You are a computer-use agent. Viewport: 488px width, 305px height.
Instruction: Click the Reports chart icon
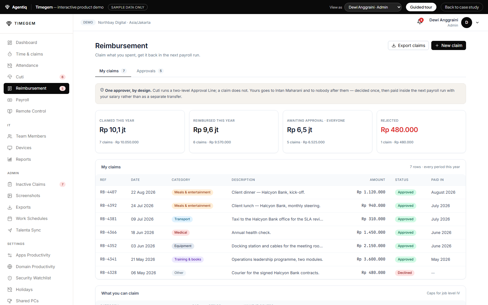point(10,159)
